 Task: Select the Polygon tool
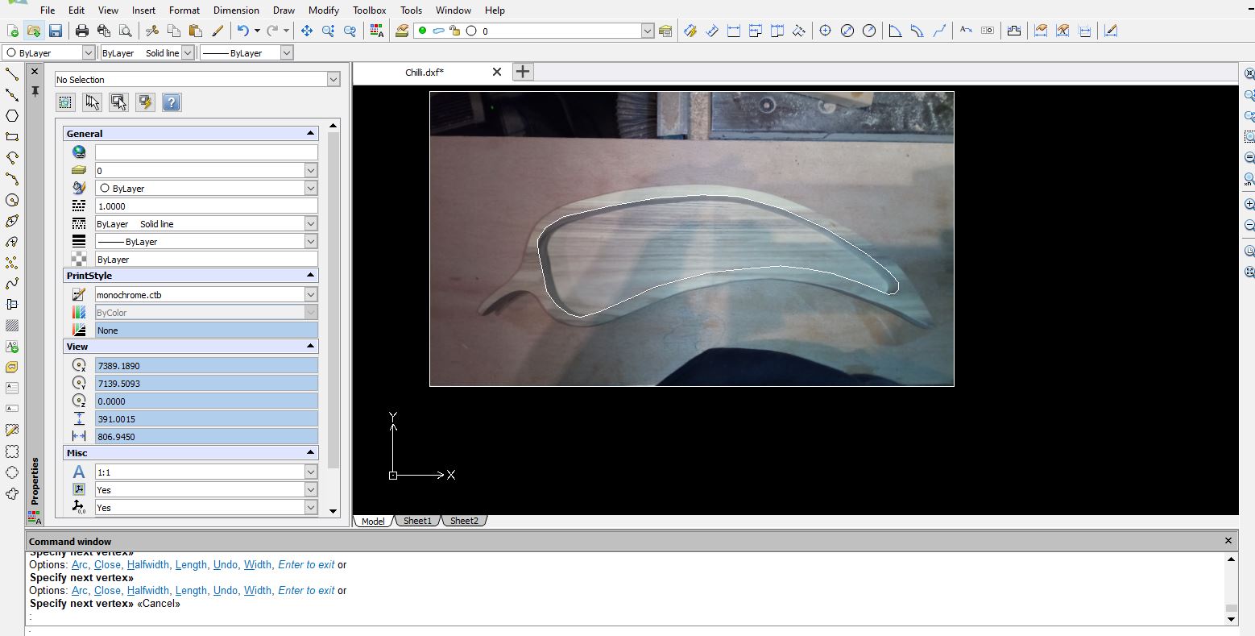(x=12, y=116)
